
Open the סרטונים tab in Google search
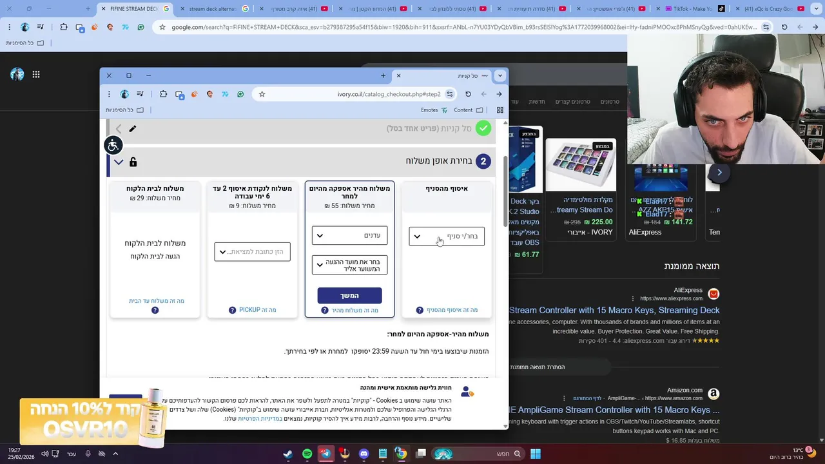(x=610, y=102)
